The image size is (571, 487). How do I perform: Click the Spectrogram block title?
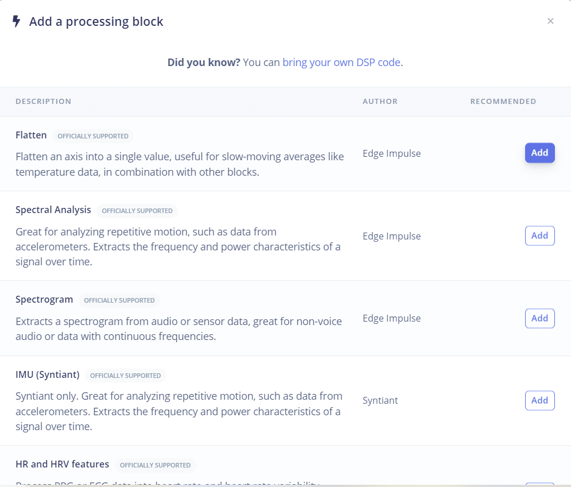[44, 300]
